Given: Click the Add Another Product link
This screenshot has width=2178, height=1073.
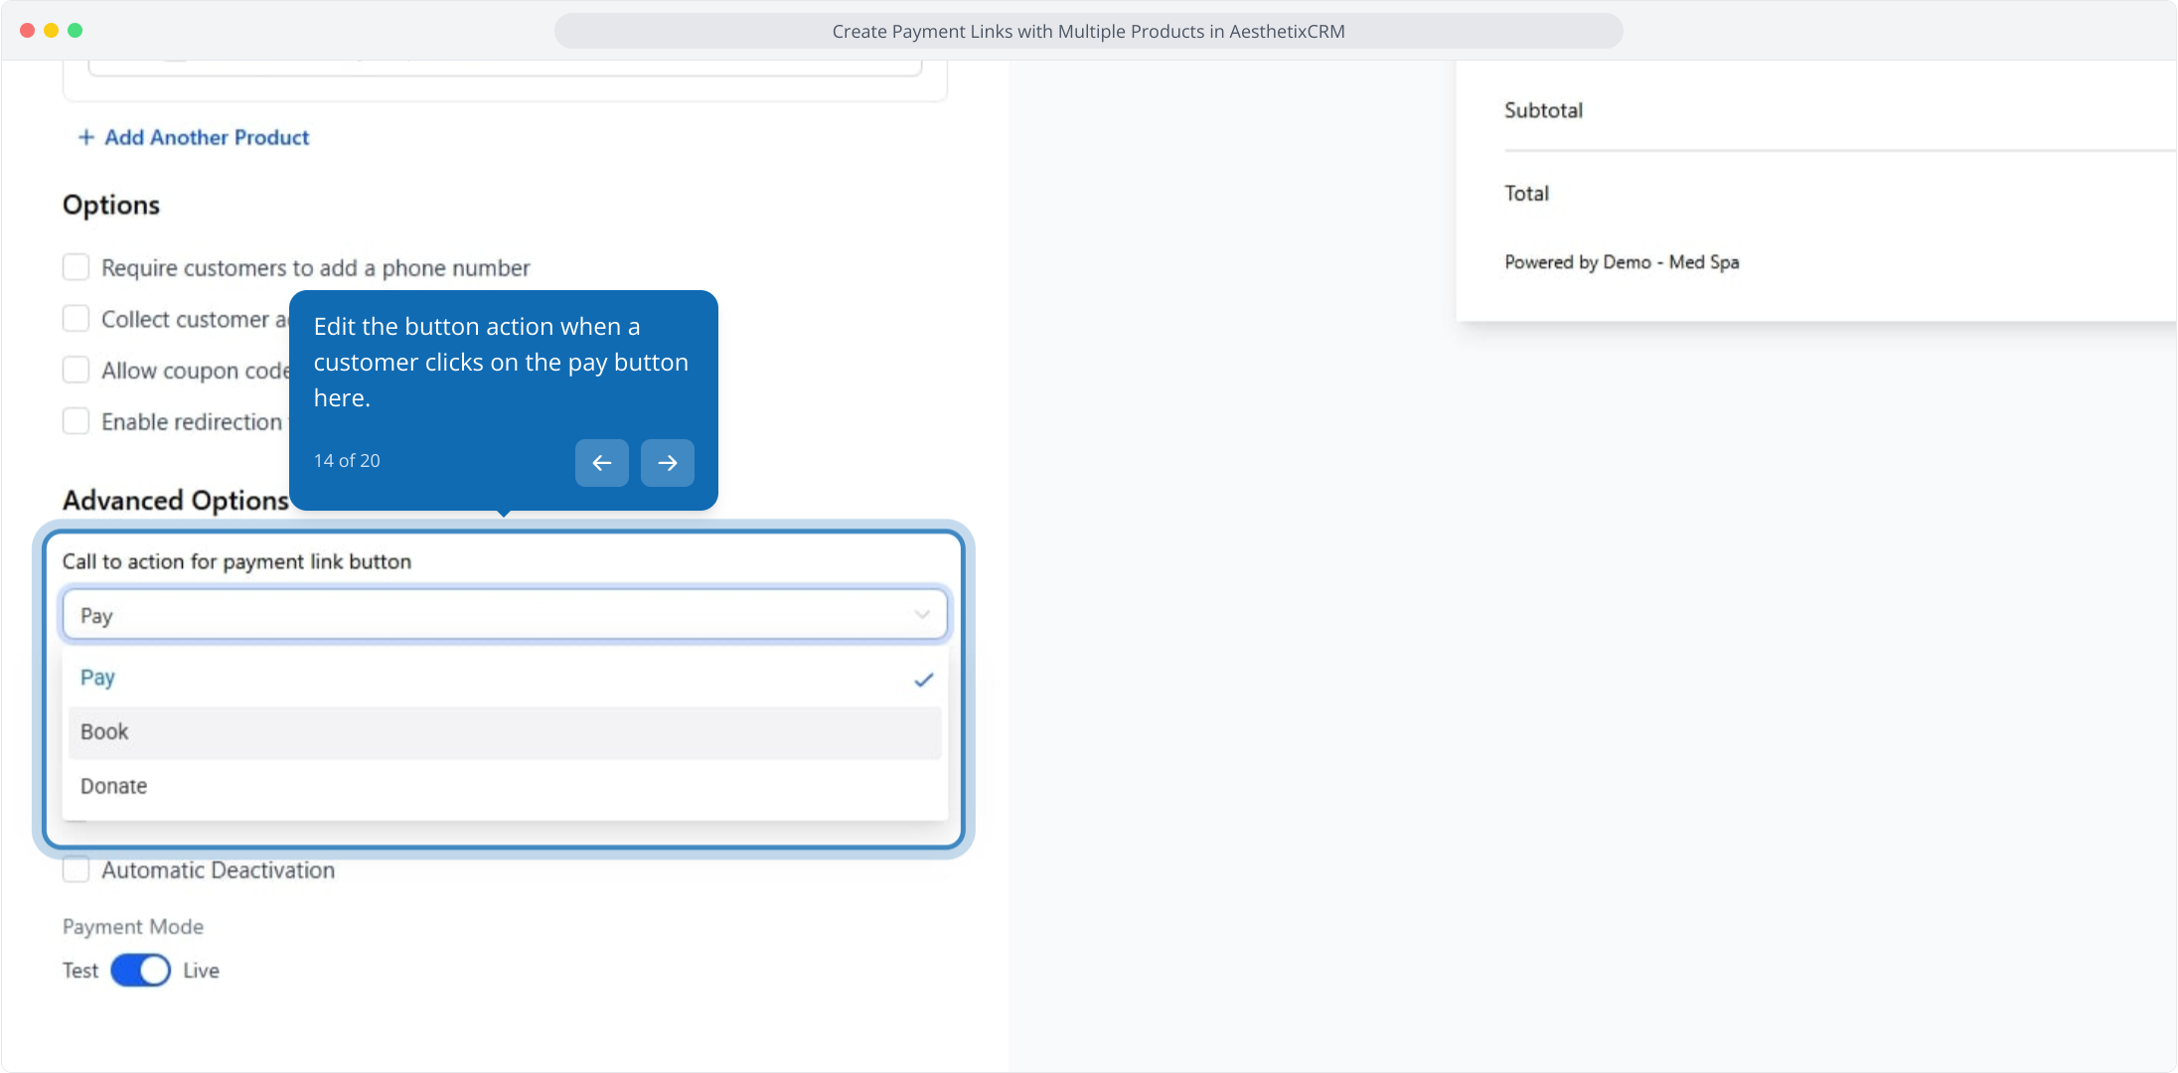Looking at the screenshot, I should click(x=207, y=137).
